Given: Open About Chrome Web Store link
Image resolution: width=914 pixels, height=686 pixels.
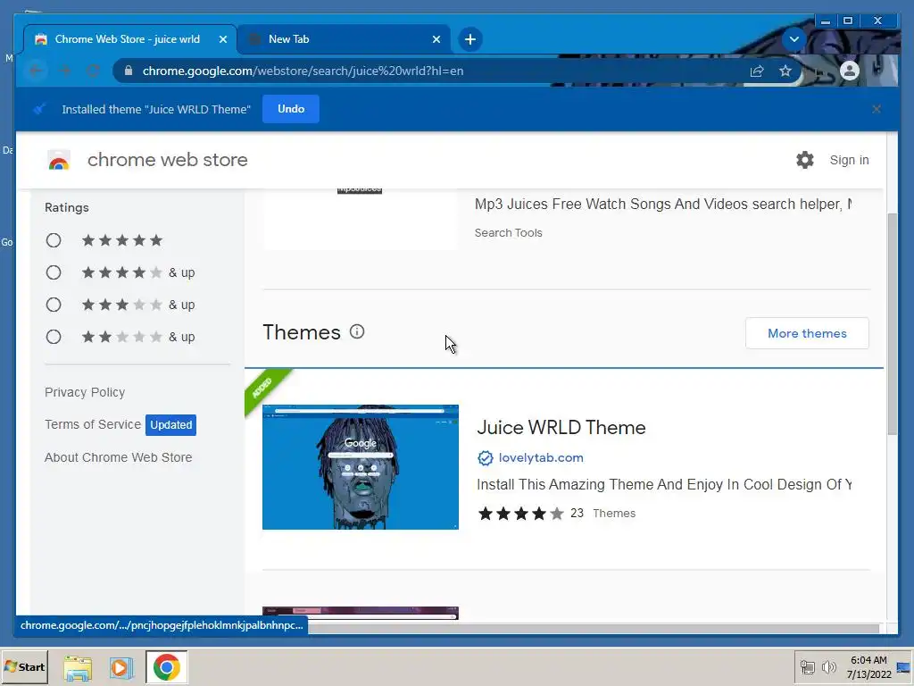Looking at the screenshot, I should pos(119,457).
